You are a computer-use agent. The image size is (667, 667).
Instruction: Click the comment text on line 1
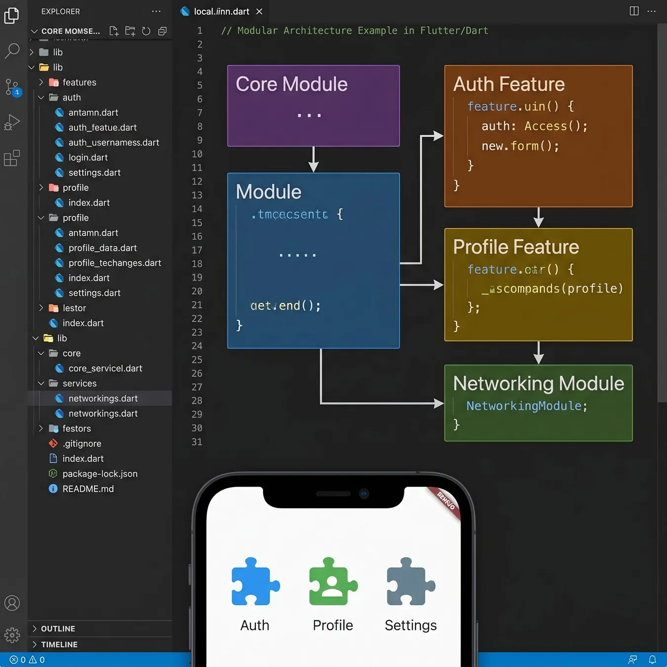point(355,31)
